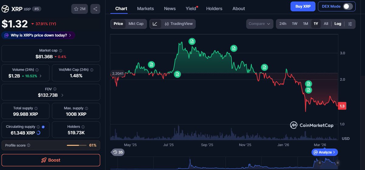Click the Holders info icon
The width and height of the screenshot is (365, 170).
pyautogui.click(x=83, y=127)
